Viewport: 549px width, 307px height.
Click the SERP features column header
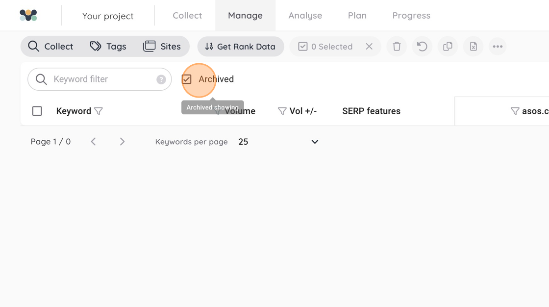coord(371,111)
